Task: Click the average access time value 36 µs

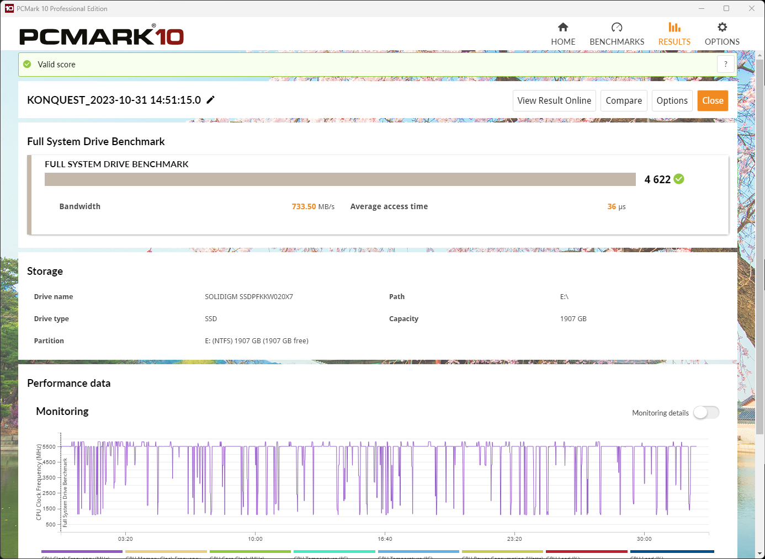Action: [x=617, y=206]
